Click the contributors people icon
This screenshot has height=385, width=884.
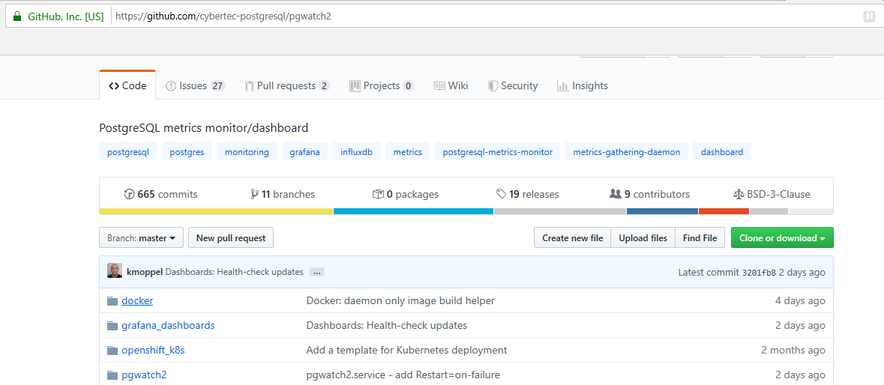pos(616,194)
